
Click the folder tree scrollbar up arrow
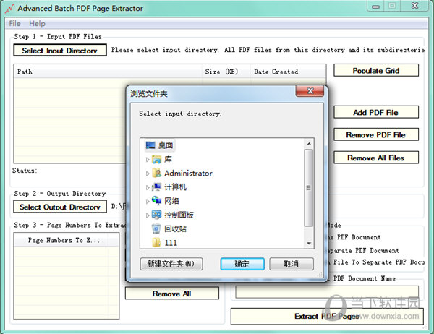309,144
